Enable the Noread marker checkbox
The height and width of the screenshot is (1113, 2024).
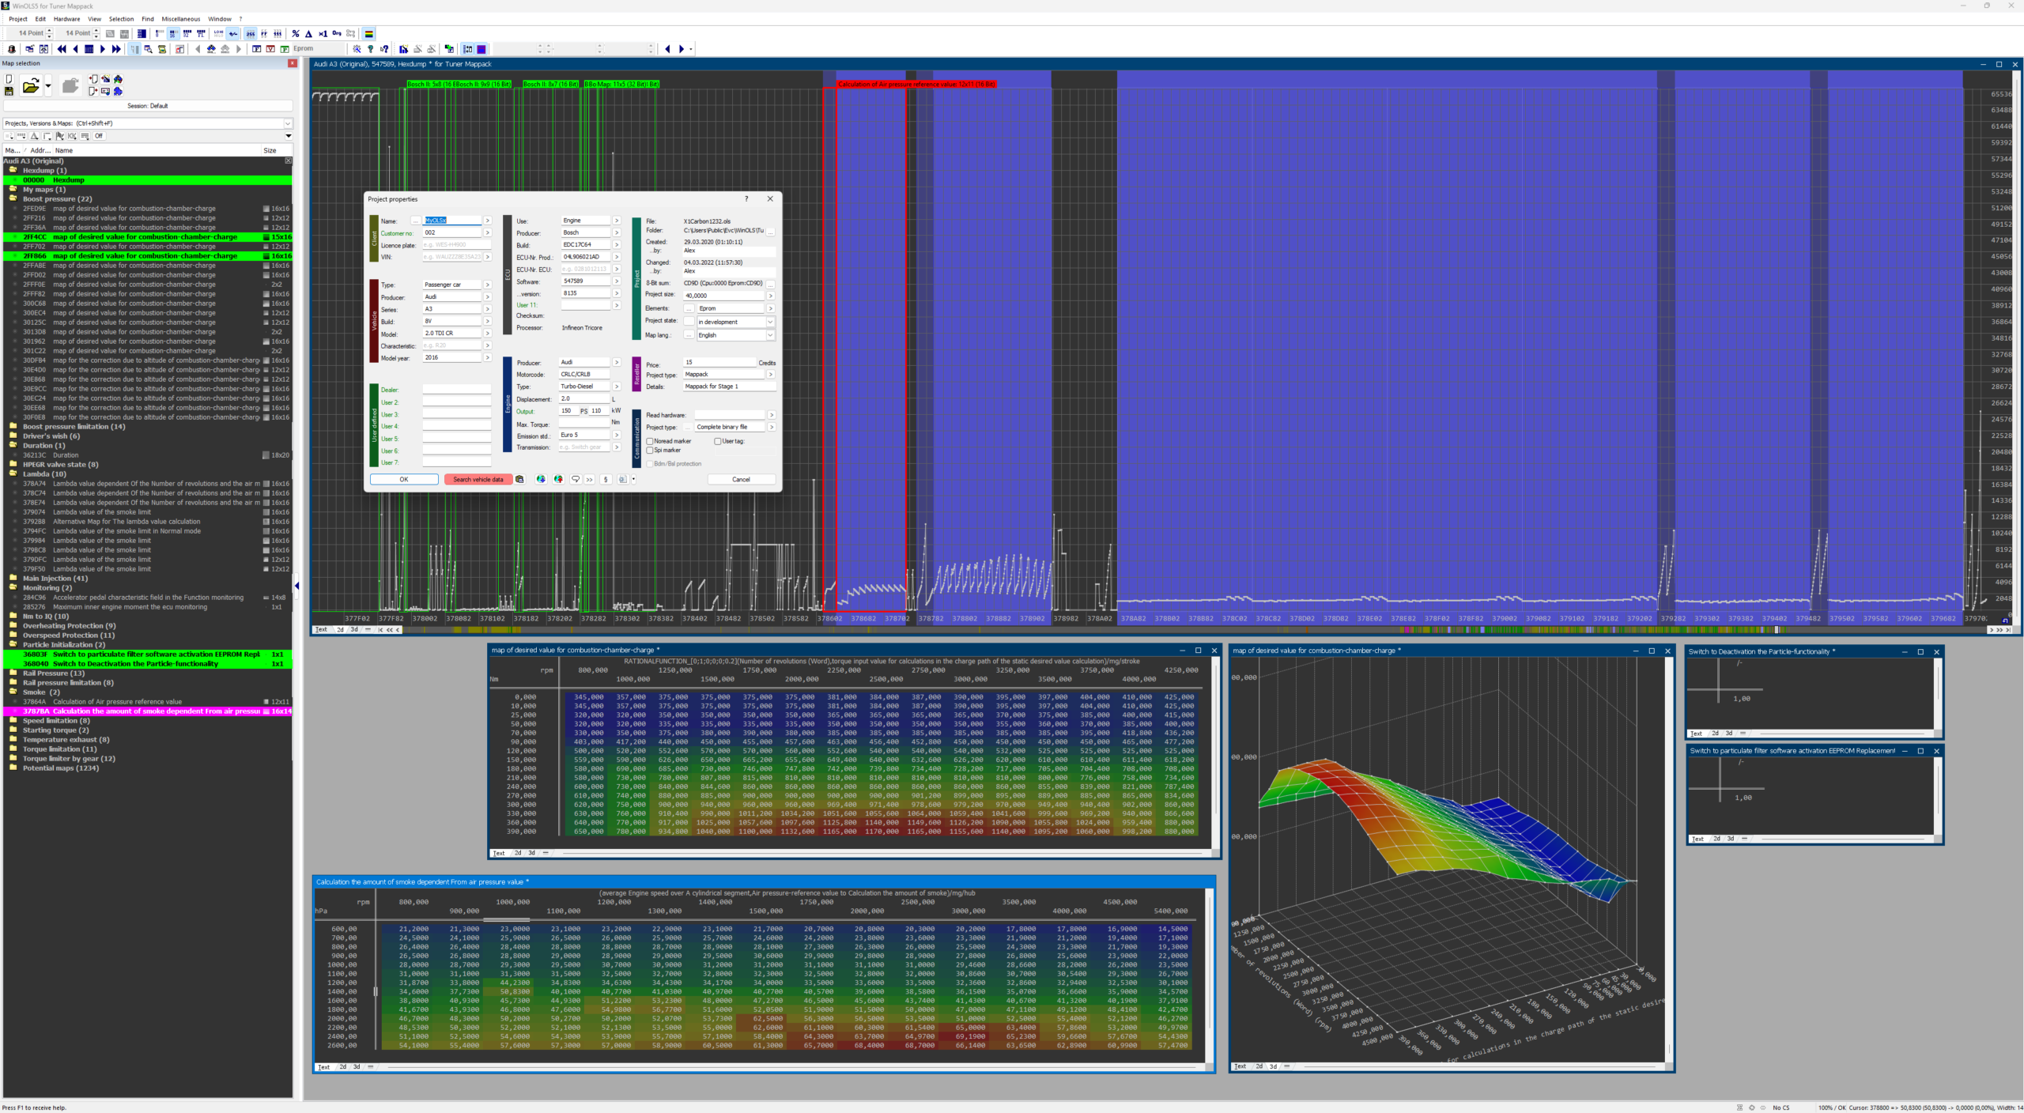click(x=650, y=441)
